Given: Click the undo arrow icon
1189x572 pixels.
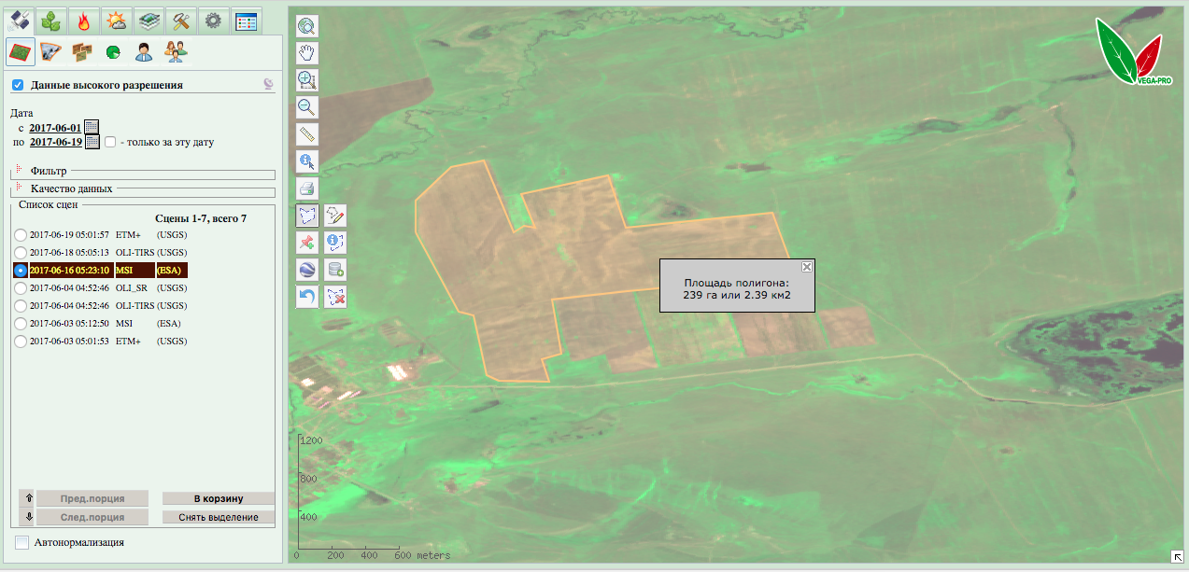Looking at the screenshot, I should pyautogui.click(x=306, y=298).
